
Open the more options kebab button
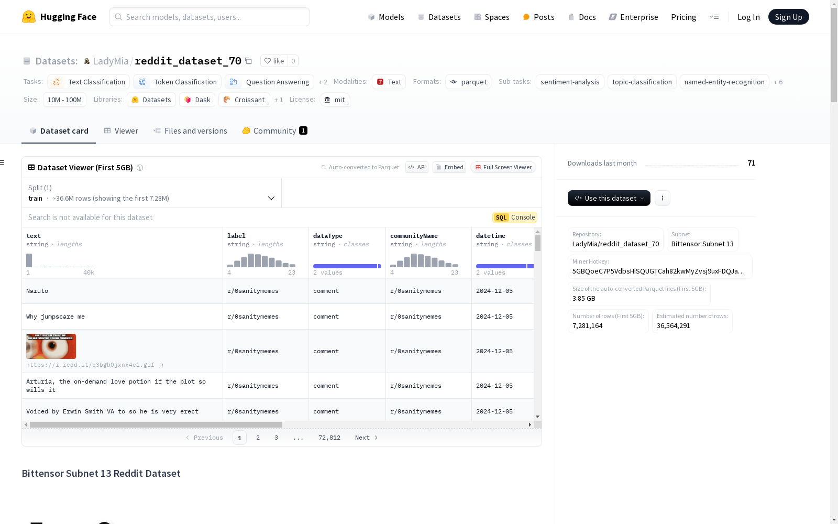point(663,198)
